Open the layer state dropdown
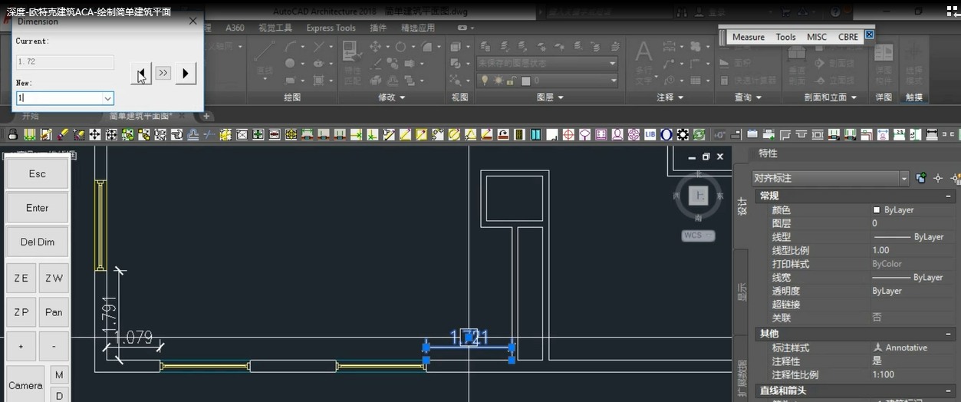 613,64
